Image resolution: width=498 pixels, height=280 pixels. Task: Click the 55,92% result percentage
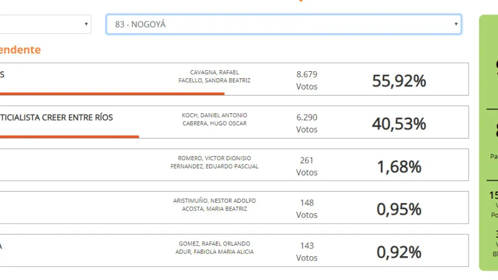399,81
